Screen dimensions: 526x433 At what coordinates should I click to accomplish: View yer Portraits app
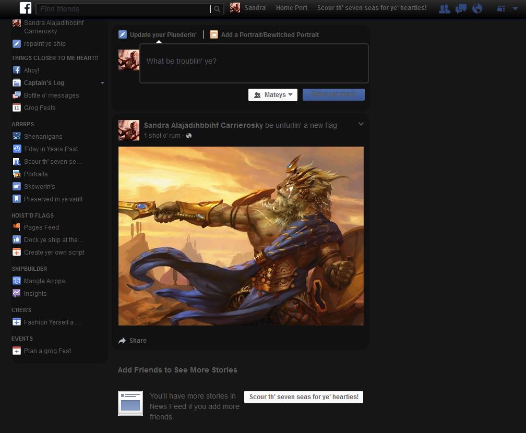[37, 174]
